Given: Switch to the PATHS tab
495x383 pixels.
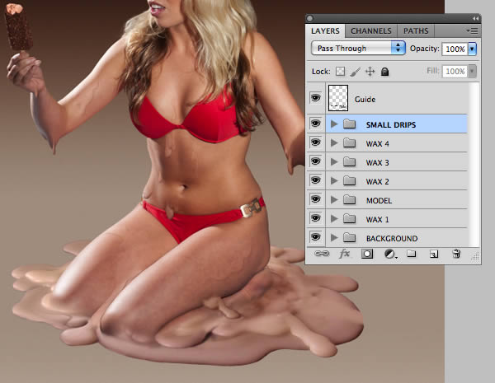Looking at the screenshot, I should pyautogui.click(x=416, y=31).
